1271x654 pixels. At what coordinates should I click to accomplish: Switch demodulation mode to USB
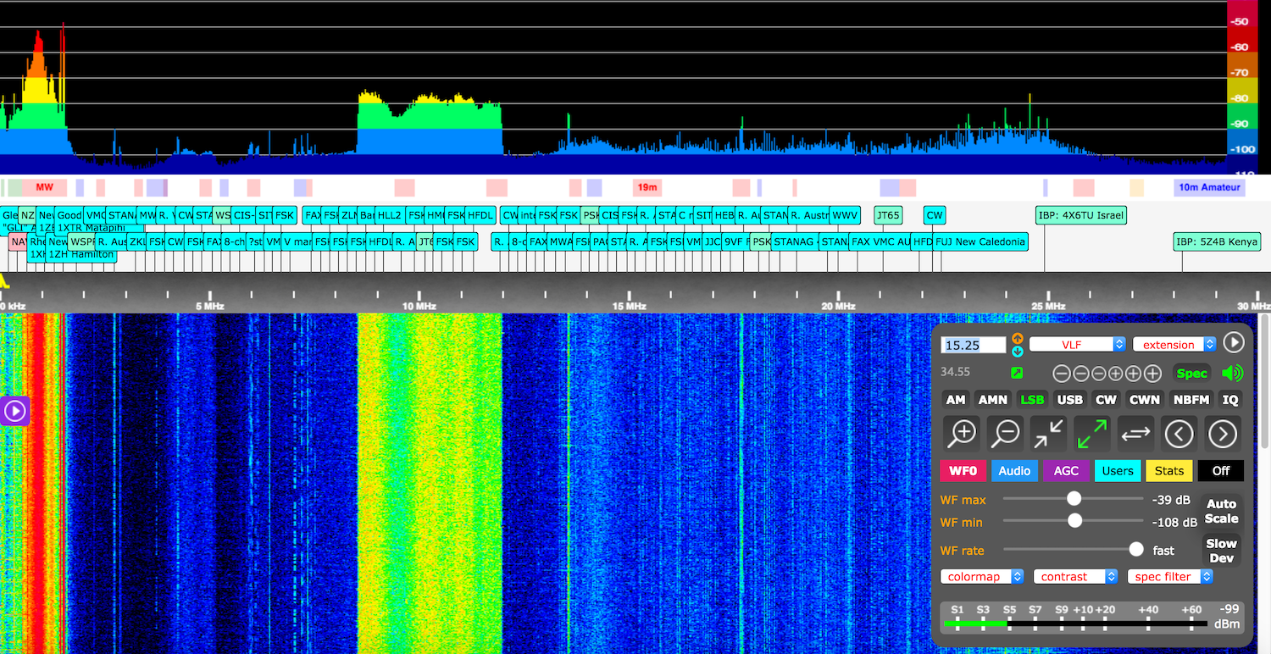(x=1069, y=399)
